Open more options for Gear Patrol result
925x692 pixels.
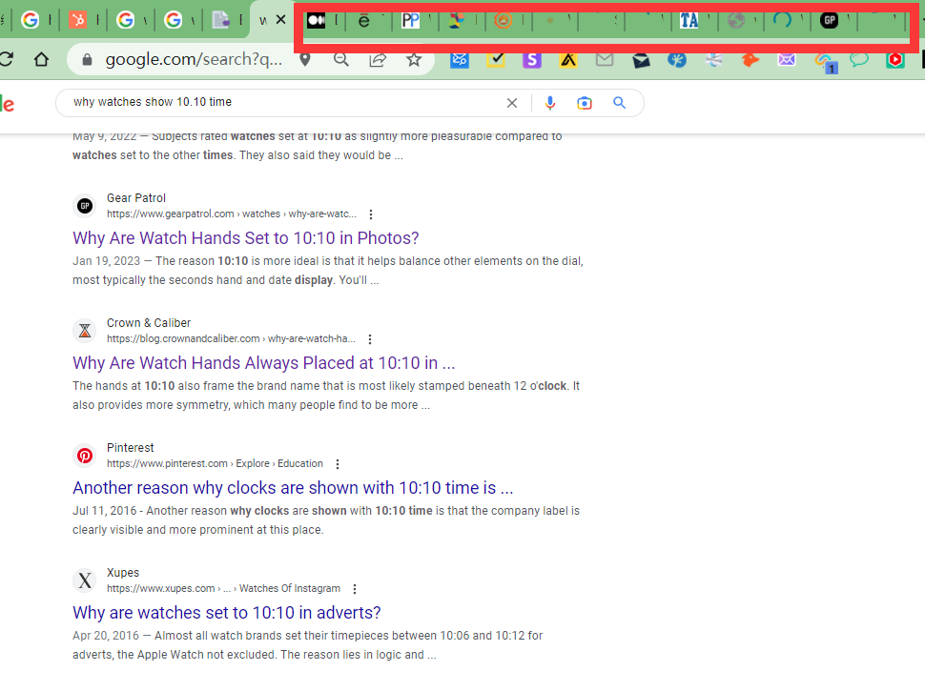click(x=370, y=214)
